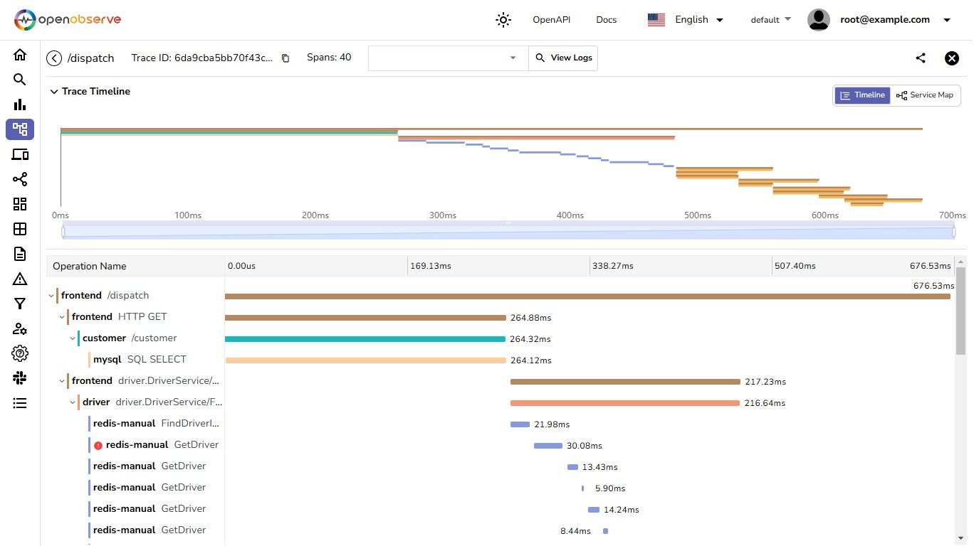Go back using the arrow beside /dispatch
This screenshot has width=974, height=546.
point(54,58)
